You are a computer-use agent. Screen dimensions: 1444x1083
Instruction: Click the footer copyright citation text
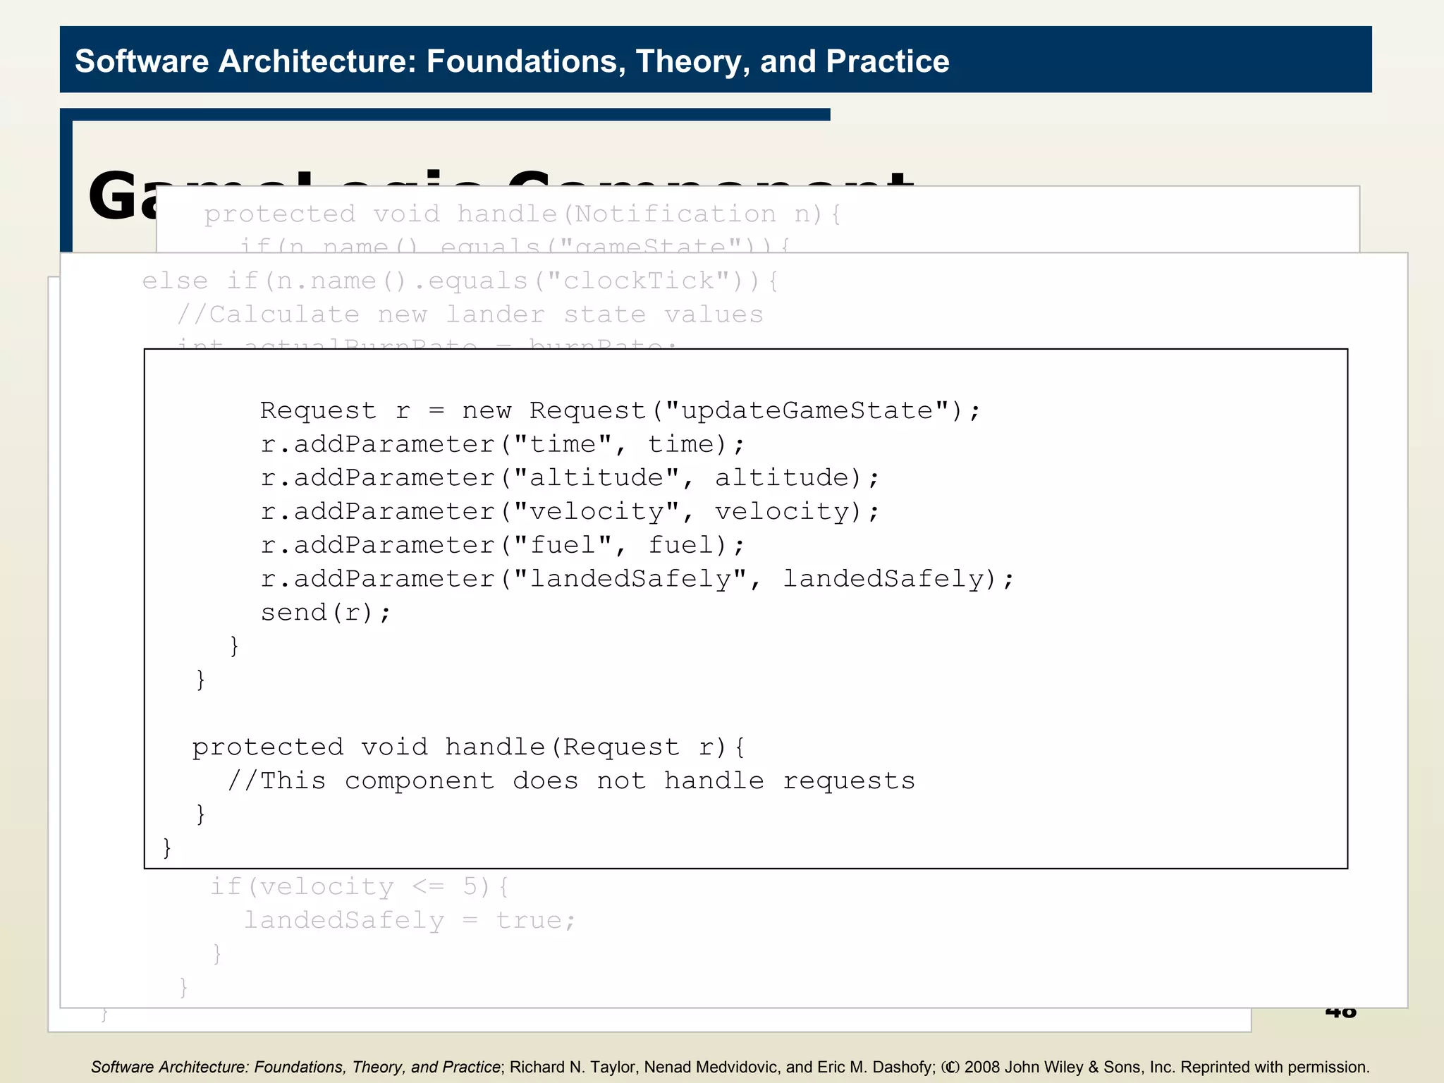tap(730, 1067)
